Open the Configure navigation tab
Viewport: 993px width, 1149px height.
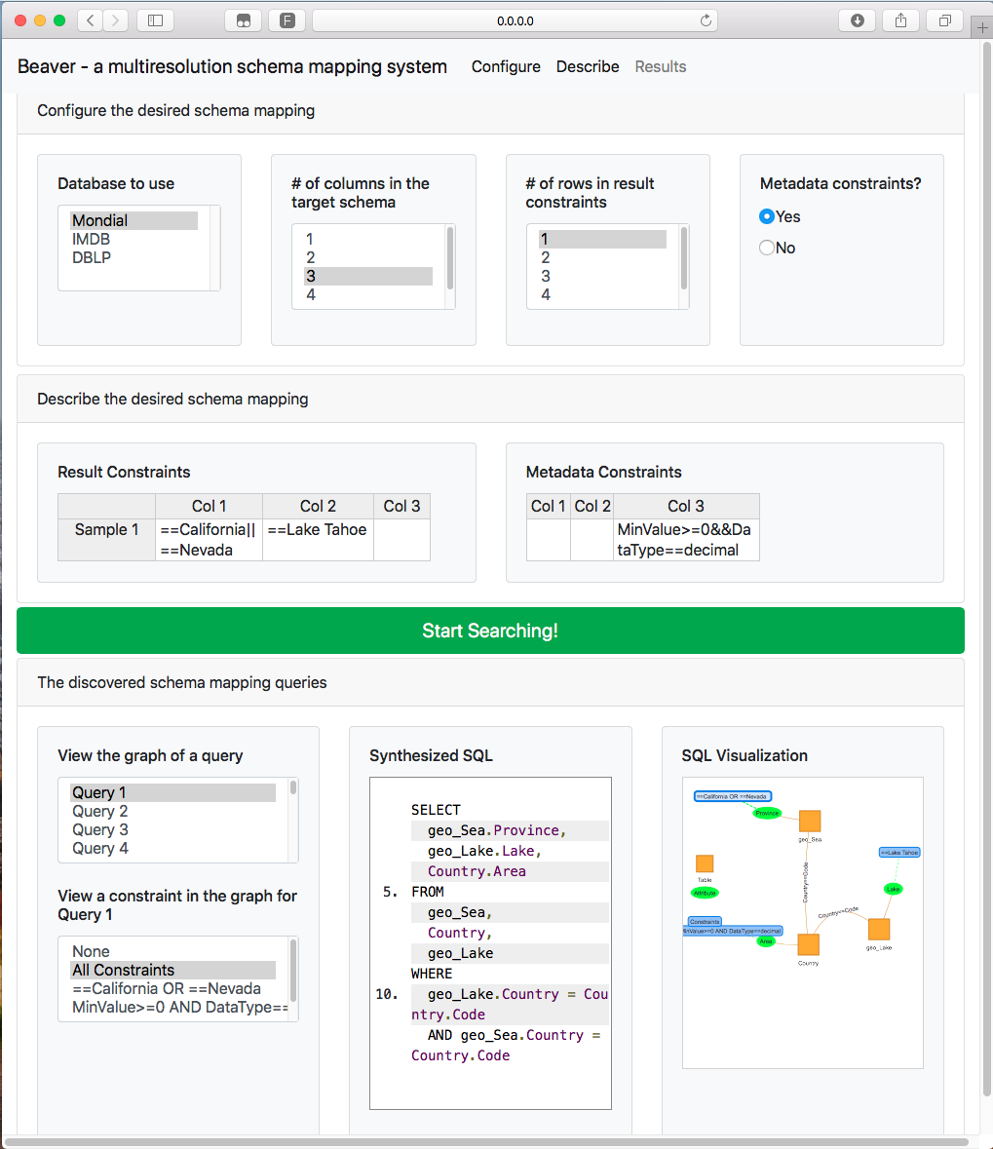coord(506,66)
